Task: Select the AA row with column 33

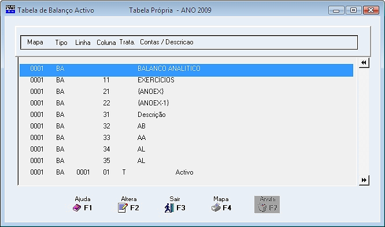Action: coord(186,138)
